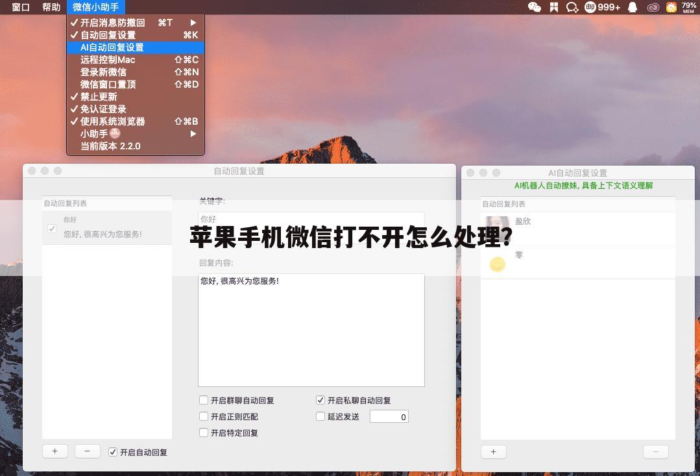Expand the 小助手 submenu arrow
The width and height of the screenshot is (700, 476).
click(193, 134)
